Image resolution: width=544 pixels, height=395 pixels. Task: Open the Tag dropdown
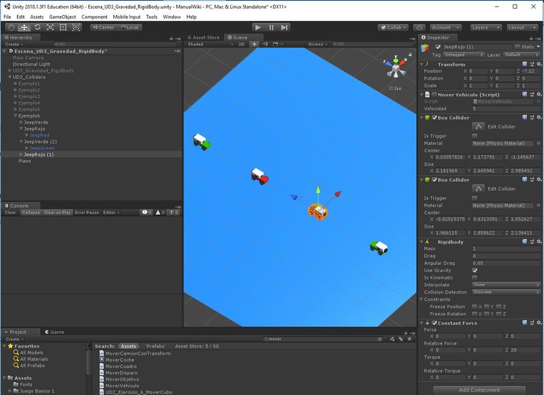463,55
